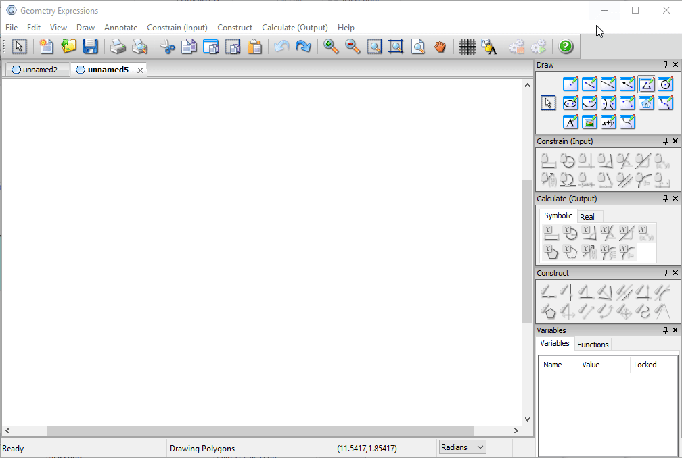Select the Regular N-gon drawing tool
Screen dimensions: 682x458
[646, 103]
